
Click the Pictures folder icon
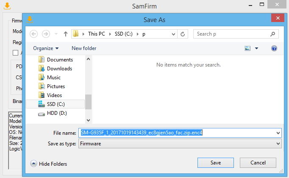[42, 86]
